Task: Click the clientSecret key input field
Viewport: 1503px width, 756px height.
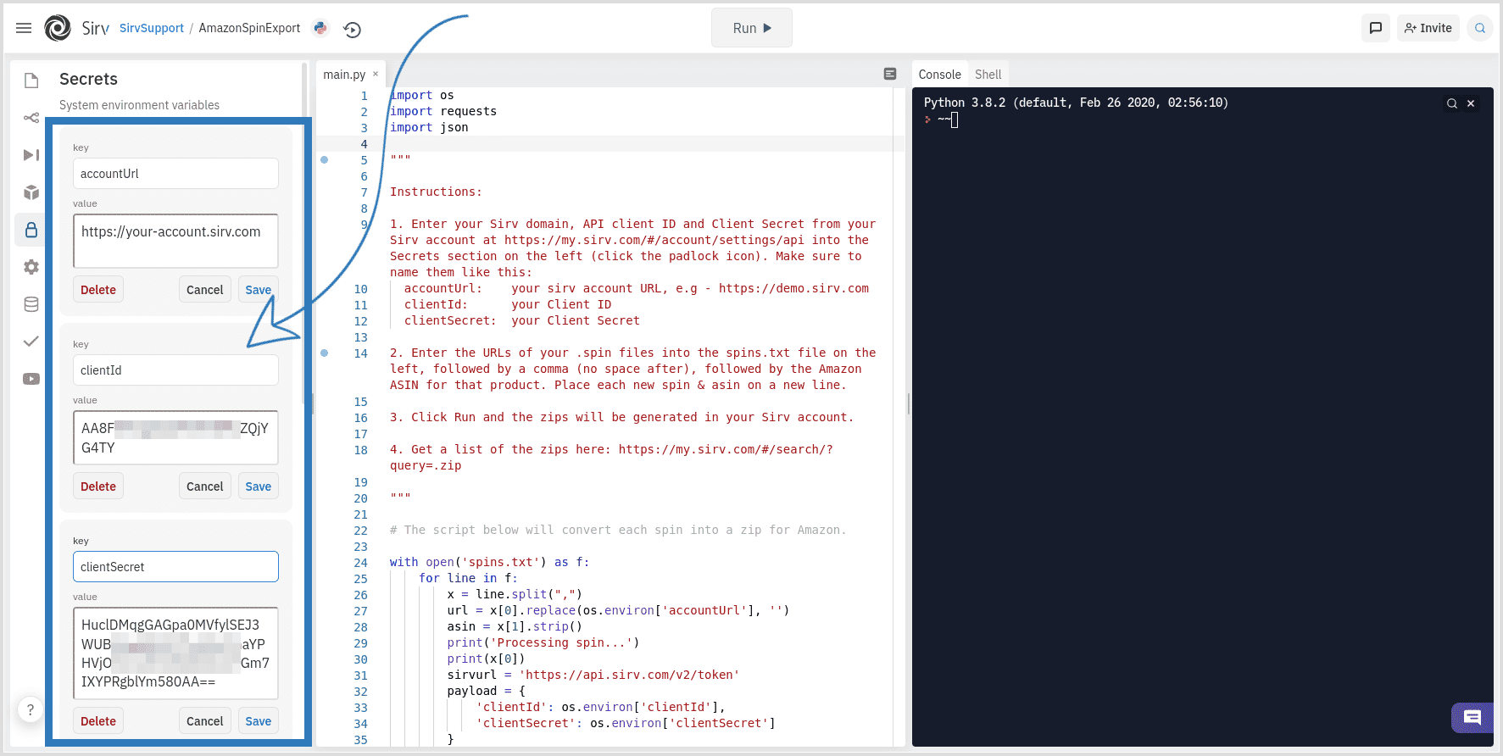Action: (x=175, y=567)
